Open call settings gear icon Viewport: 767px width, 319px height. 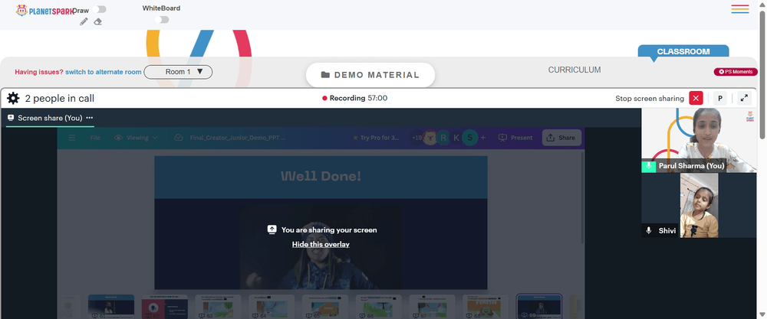pyautogui.click(x=13, y=99)
